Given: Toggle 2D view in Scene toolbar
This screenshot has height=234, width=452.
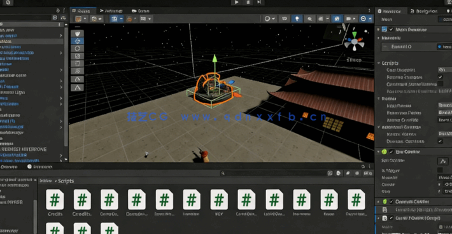Looking at the screenshot, I should (x=284, y=18).
